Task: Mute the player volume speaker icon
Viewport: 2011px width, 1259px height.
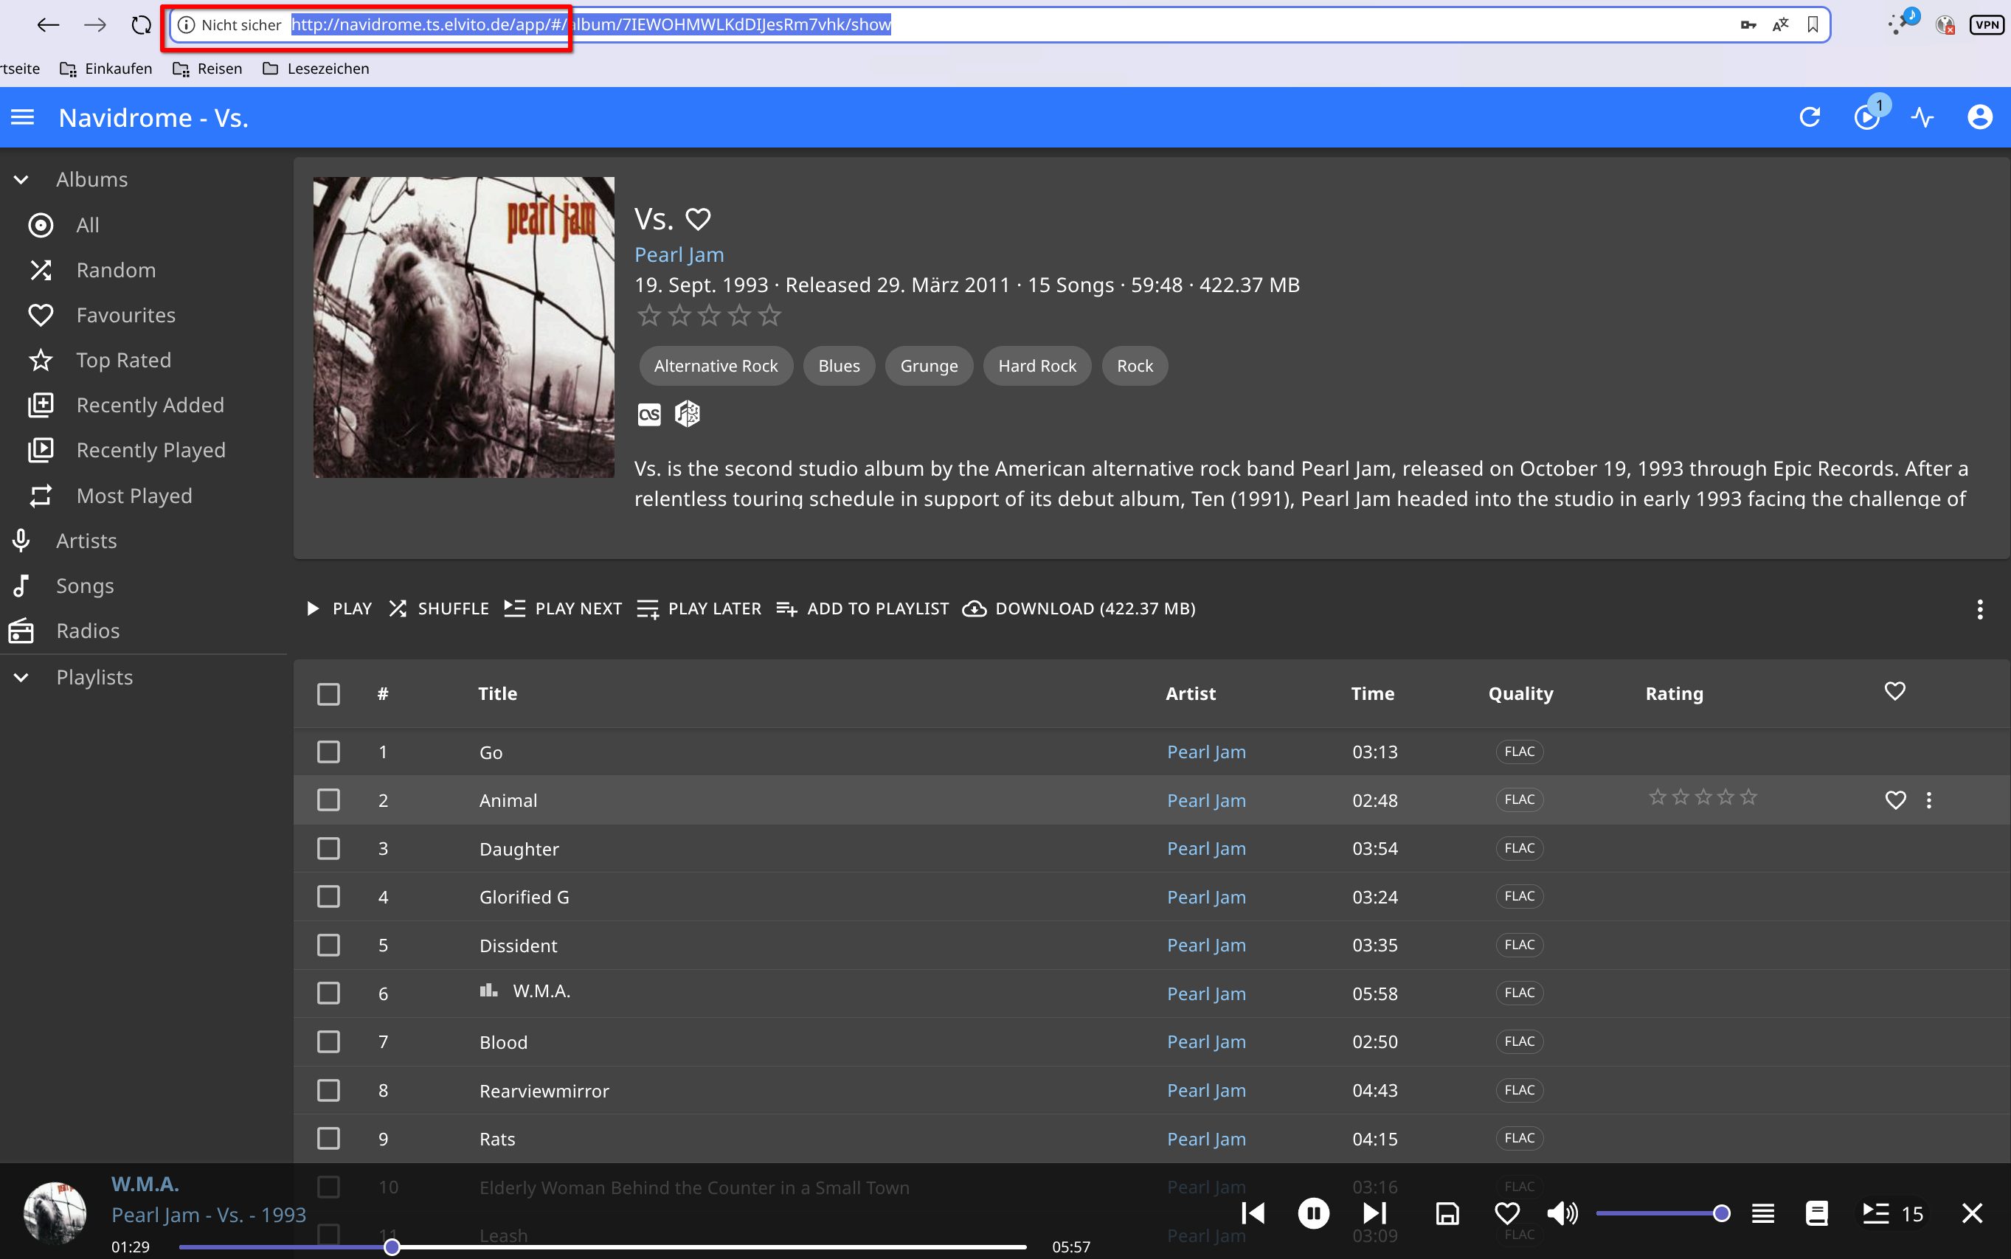Action: (1562, 1213)
